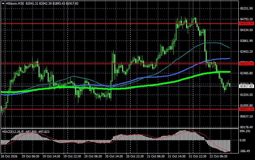255x160 pixels.
Task: Click the 21 Oct 06:30 time label
Action: (x=156, y=156)
